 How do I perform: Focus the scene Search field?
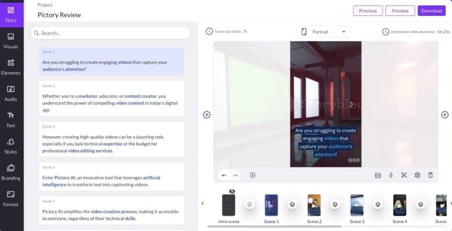(x=110, y=33)
